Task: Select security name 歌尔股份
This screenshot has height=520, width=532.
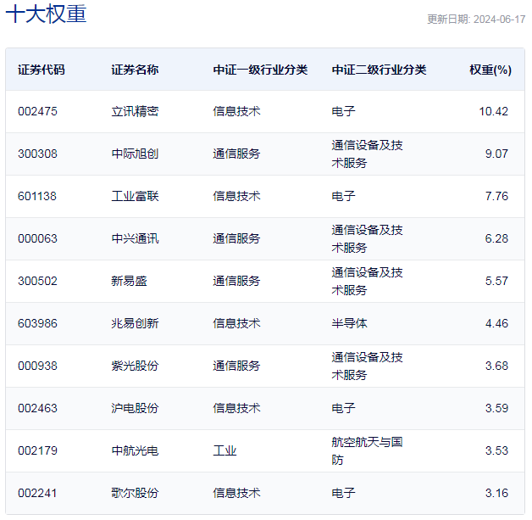Action: tap(135, 494)
